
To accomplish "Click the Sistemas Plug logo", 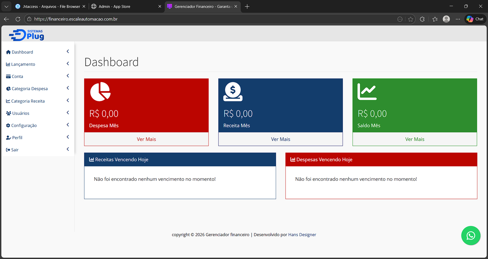I will tap(27, 35).
